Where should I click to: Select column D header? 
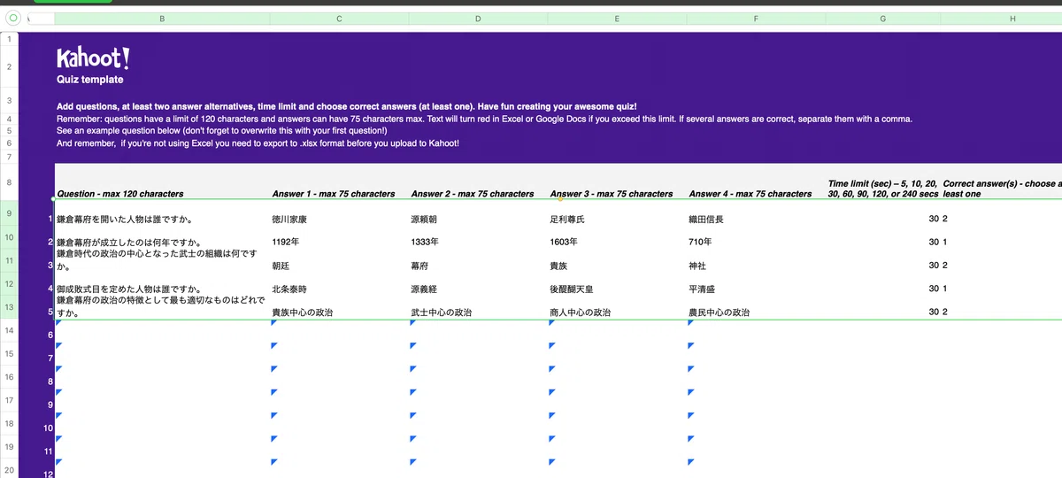tap(478, 19)
